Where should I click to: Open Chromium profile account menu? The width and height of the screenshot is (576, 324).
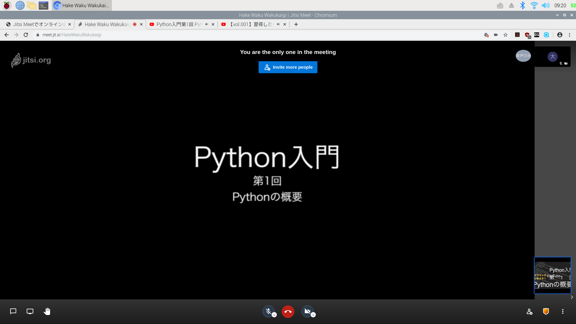560,35
